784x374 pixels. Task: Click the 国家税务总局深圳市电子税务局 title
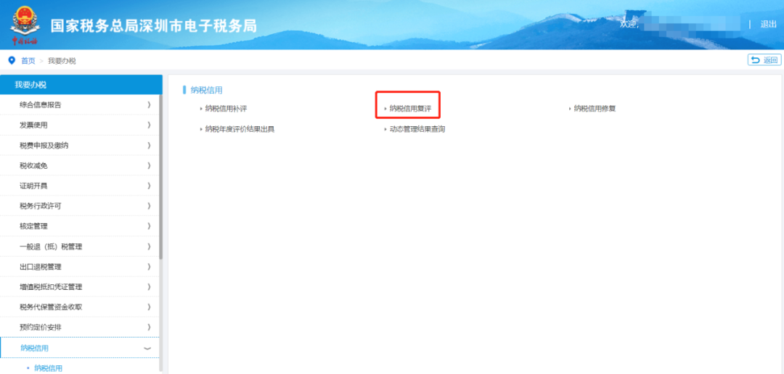tap(153, 25)
